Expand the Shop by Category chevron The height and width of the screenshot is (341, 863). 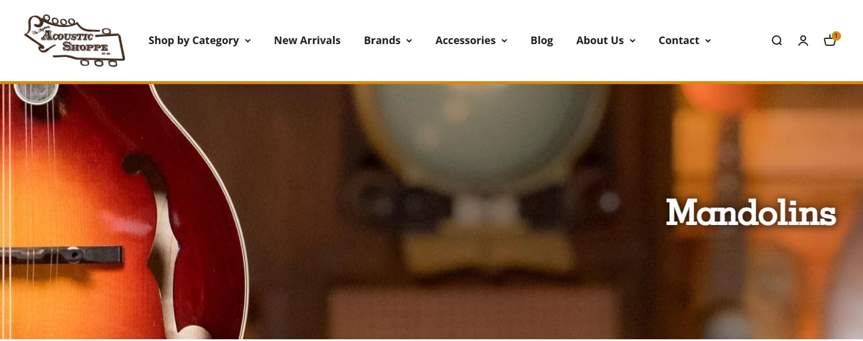pos(248,41)
